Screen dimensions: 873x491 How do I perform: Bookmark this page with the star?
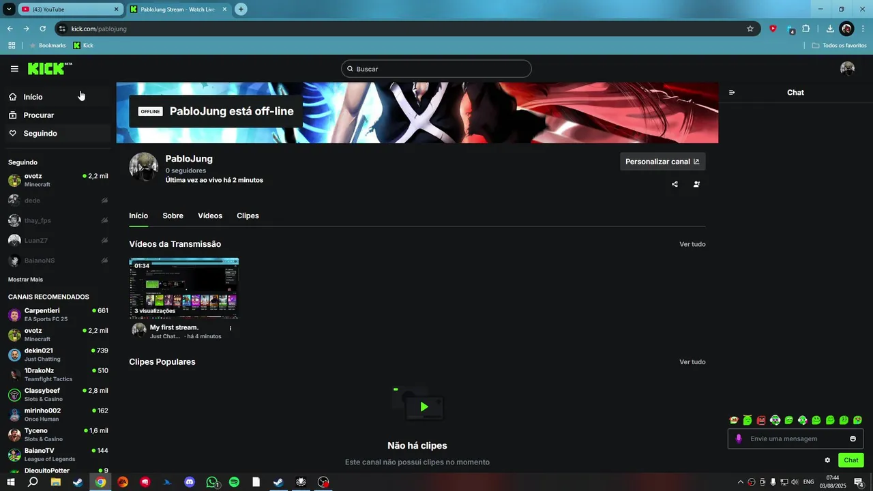[x=750, y=29]
